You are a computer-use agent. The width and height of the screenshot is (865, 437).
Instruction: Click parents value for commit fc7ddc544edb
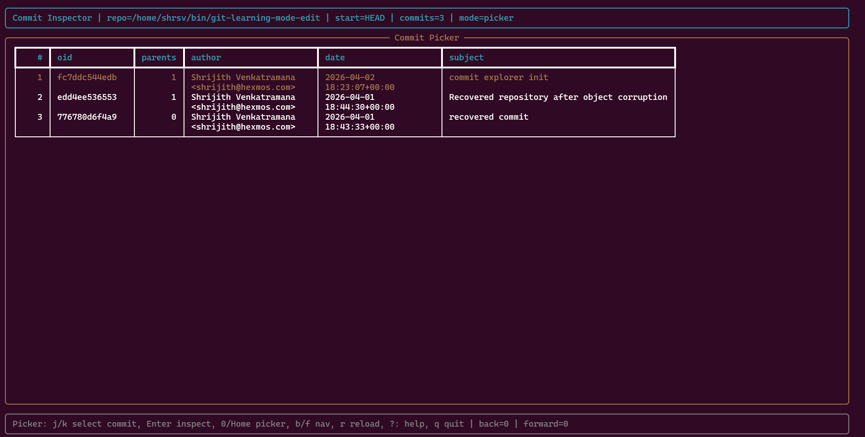coord(174,77)
